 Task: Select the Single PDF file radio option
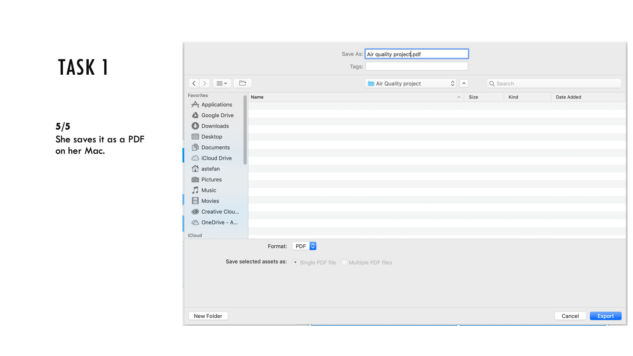[314, 262]
